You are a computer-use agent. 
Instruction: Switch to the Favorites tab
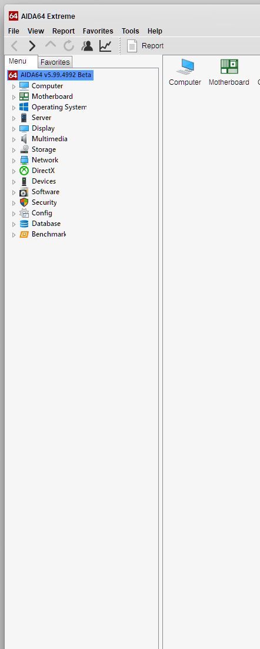pos(55,62)
